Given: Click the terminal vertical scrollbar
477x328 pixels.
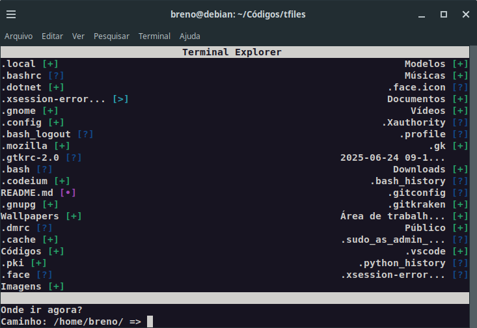Looking at the screenshot, I should (473, 187).
